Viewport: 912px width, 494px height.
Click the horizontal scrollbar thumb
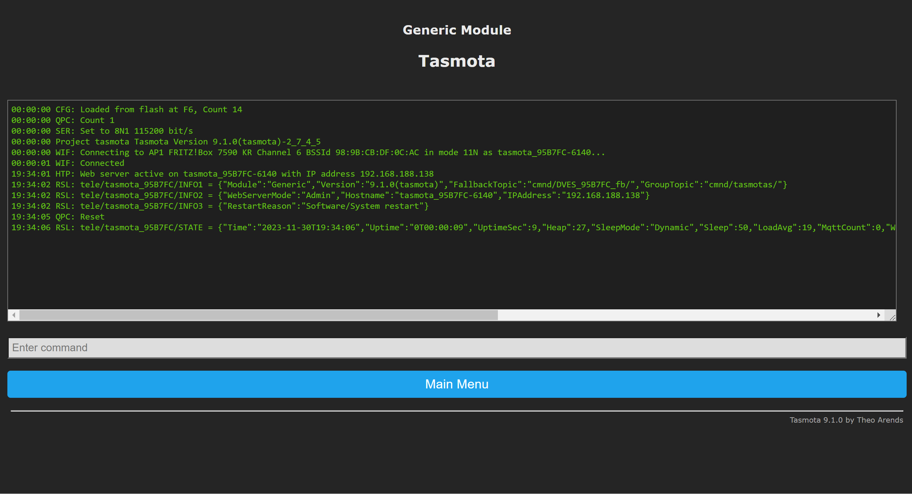click(x=258, y=315)
